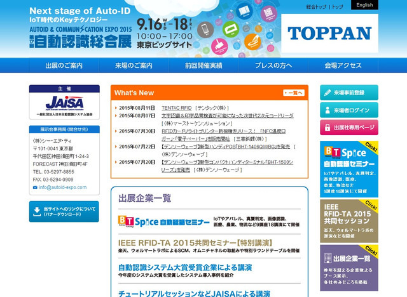This screenshot has width=407, height=297.
Task: Click the arrow bullet next to 2015年07月20日
Action: [116, 162]
